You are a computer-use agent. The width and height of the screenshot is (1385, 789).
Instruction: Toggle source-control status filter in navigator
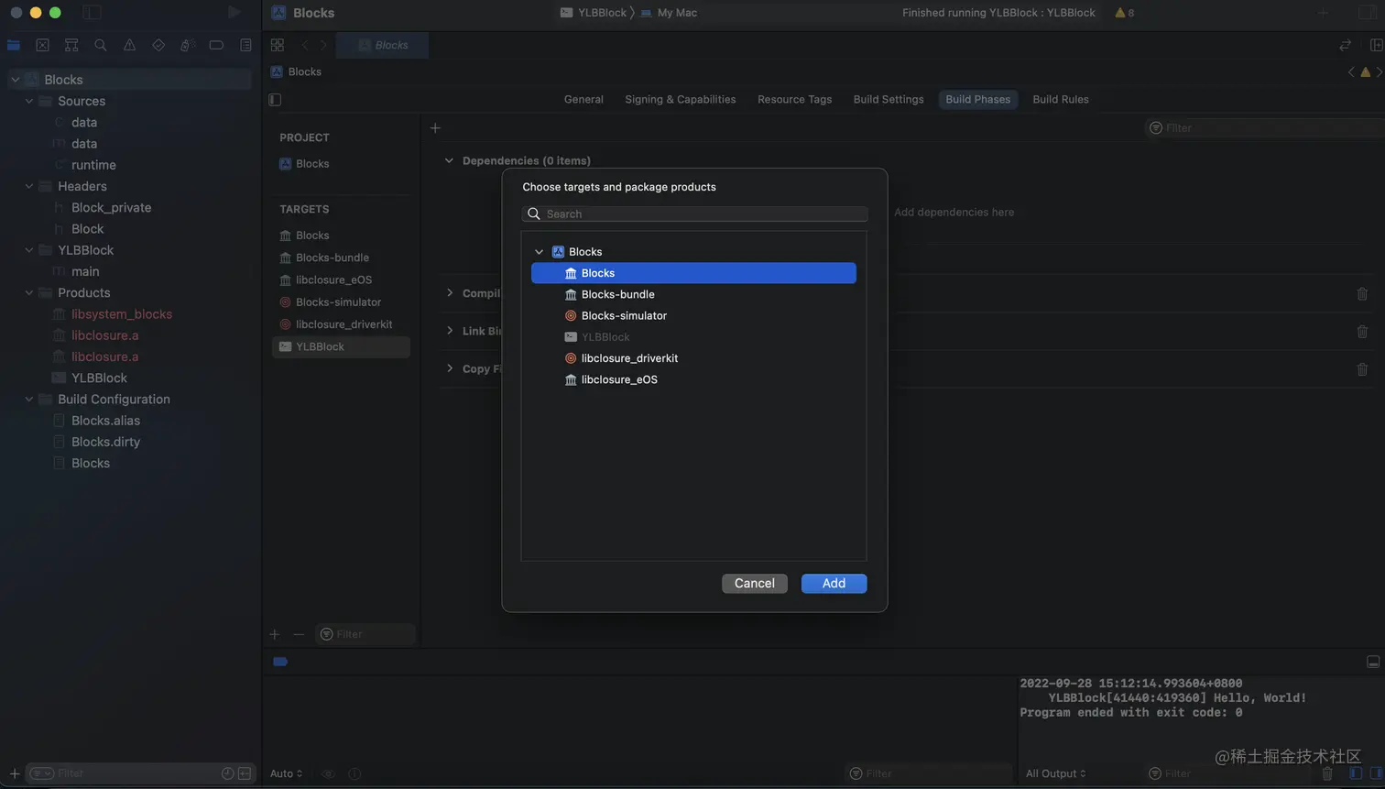click(245, 773)
